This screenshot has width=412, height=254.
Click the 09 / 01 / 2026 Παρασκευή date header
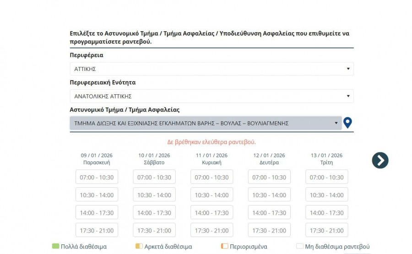pos(97,159)
